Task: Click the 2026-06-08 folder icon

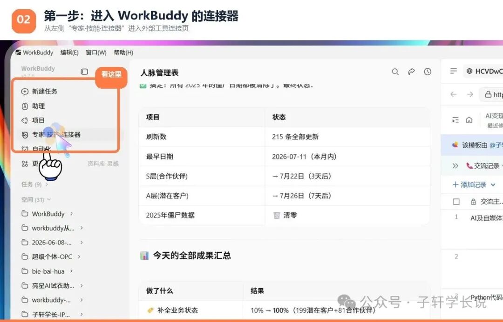Action: [25, 242]
